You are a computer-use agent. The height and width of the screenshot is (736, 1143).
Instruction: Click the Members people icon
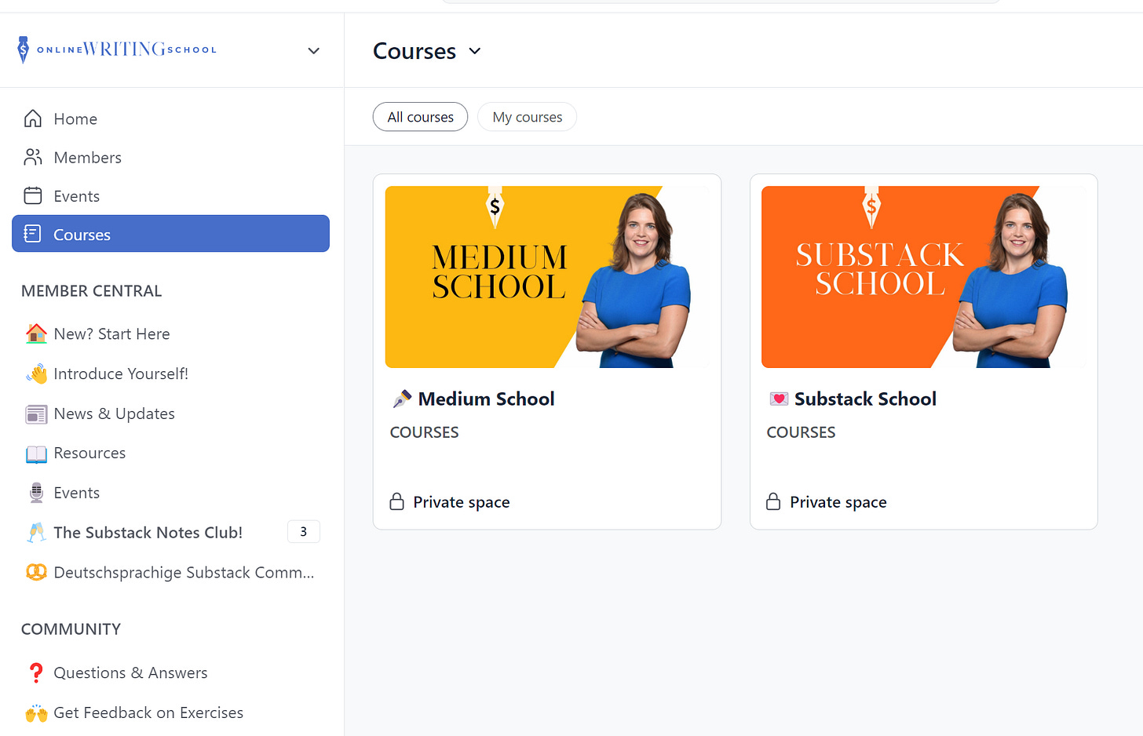click(33, 157)
